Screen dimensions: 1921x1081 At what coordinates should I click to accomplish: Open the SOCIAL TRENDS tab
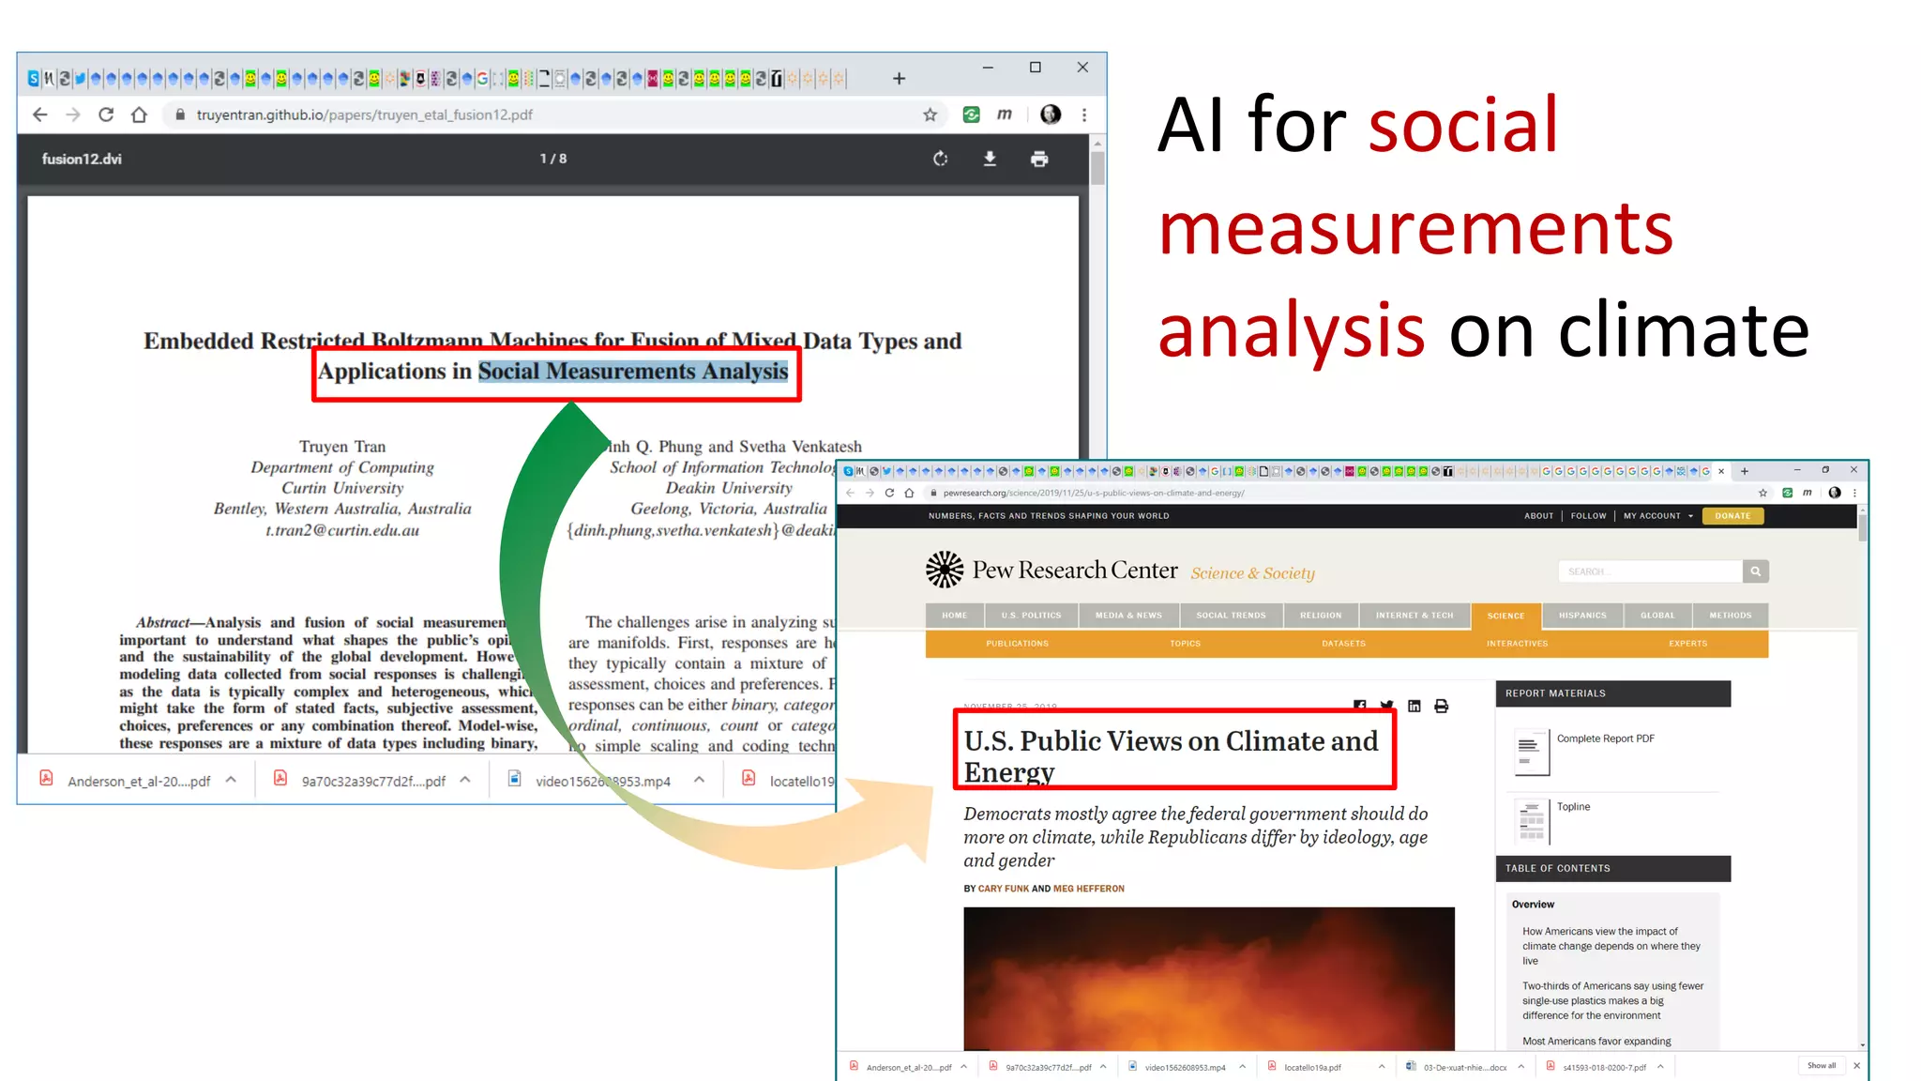coord(1231,616)
